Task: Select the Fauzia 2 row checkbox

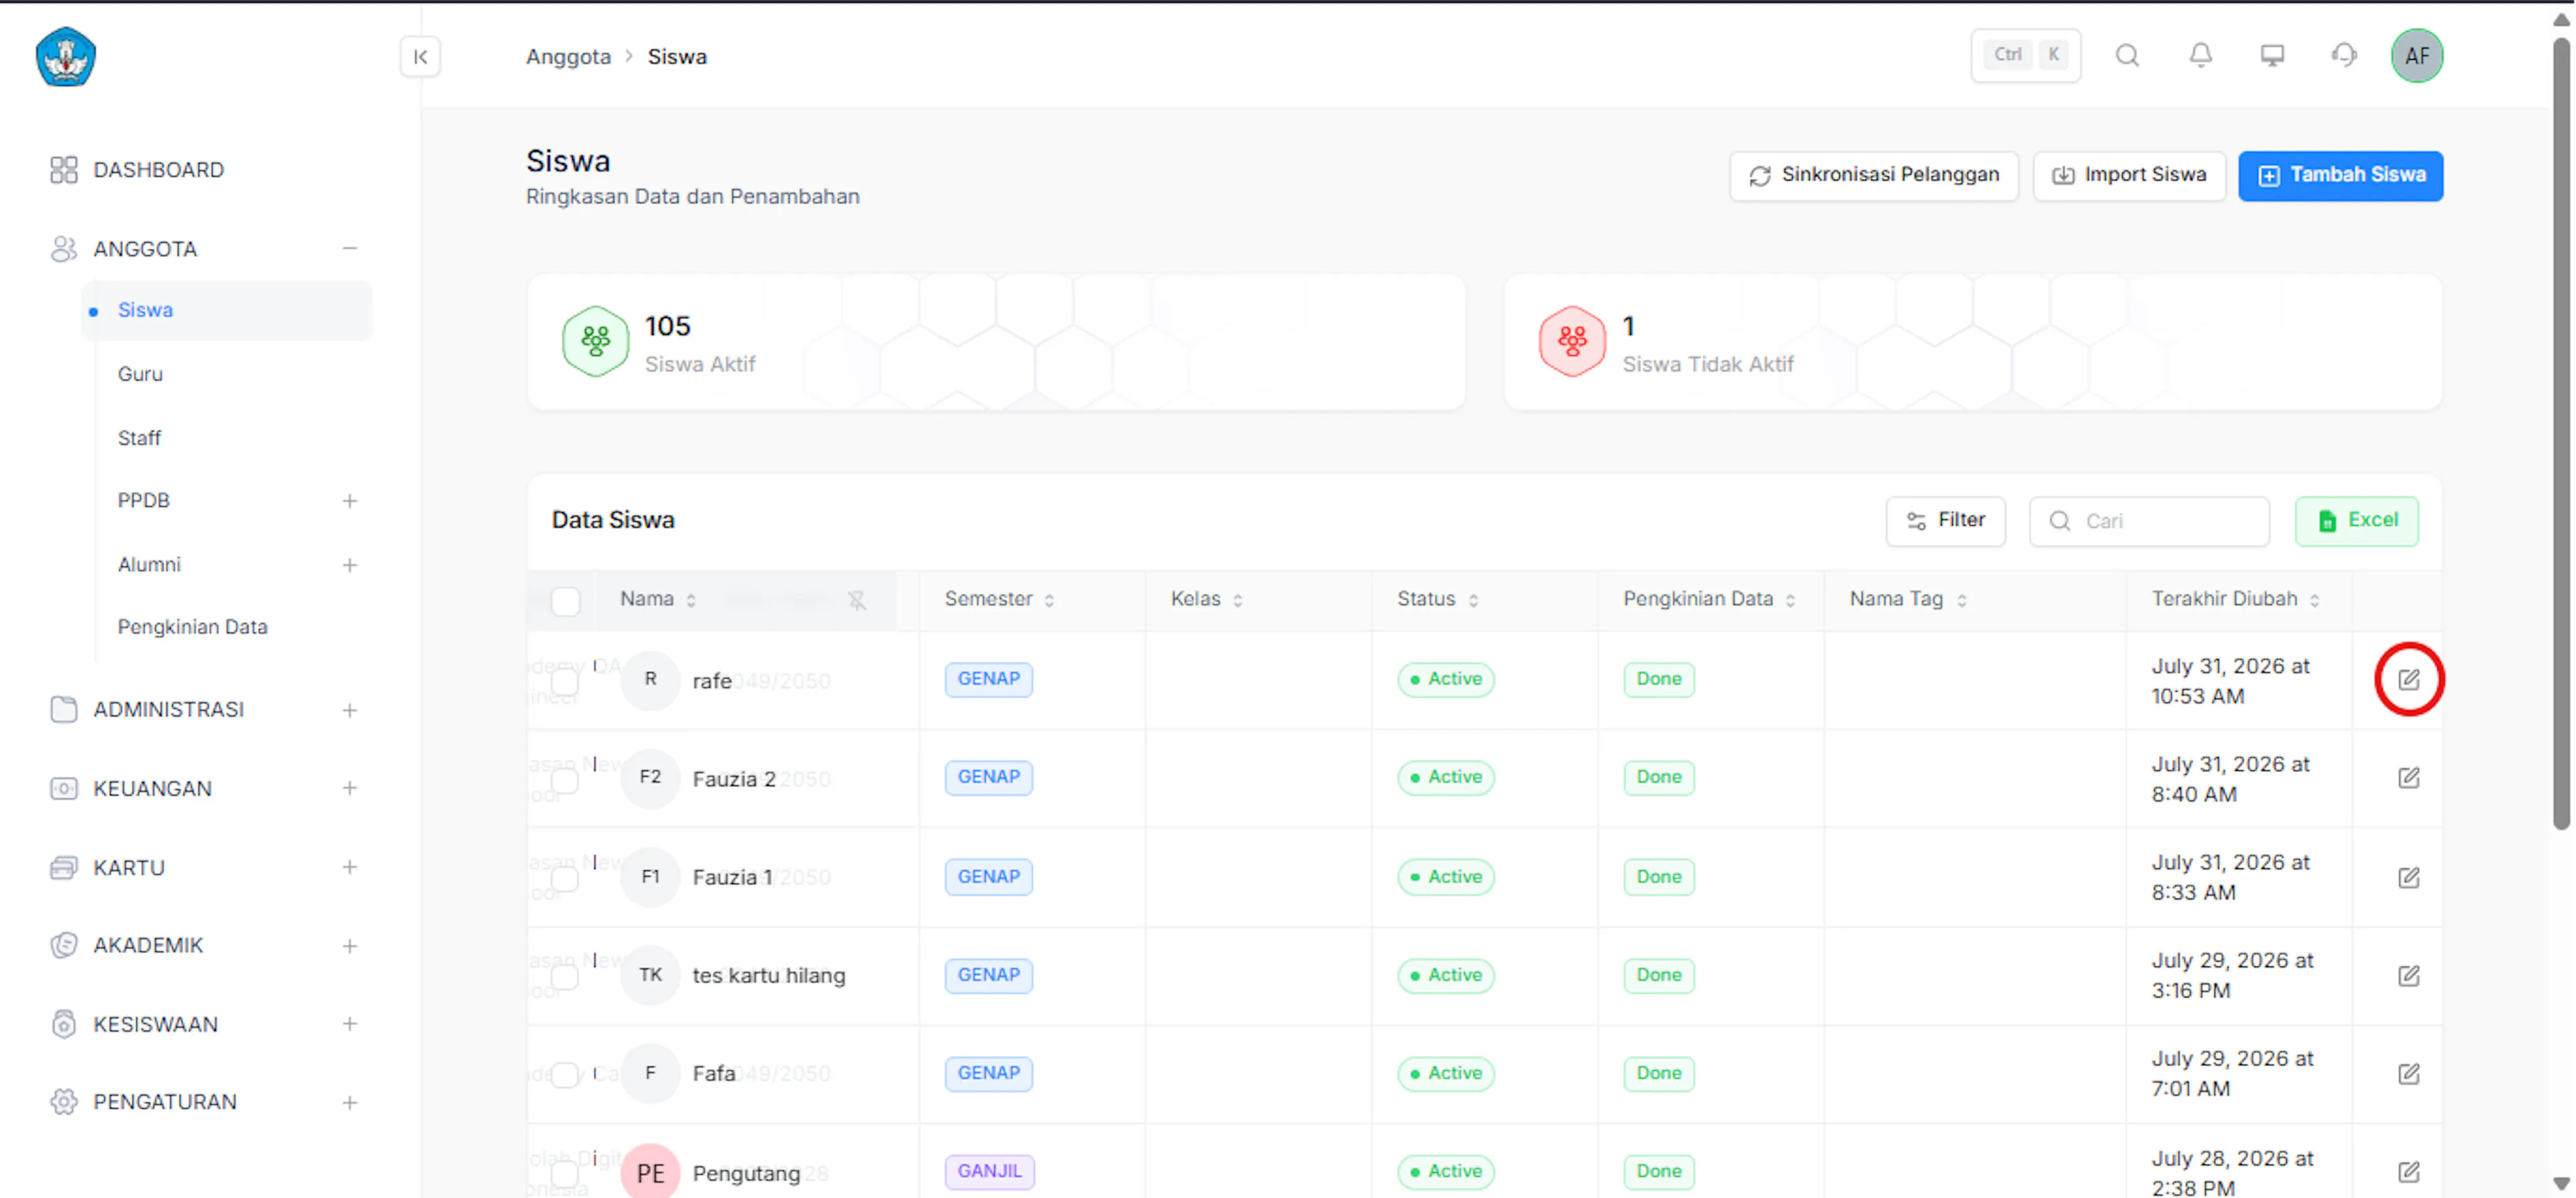Action: 565,780
